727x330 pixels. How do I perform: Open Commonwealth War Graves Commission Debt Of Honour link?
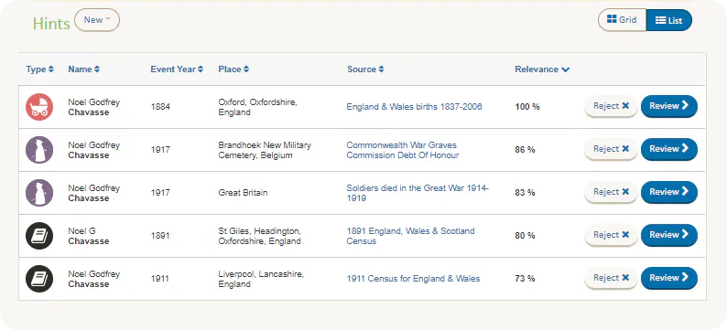coord(403,150)
